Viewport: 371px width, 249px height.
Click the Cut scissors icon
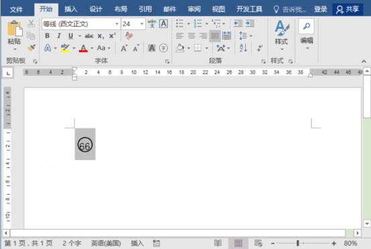point(31,23)
